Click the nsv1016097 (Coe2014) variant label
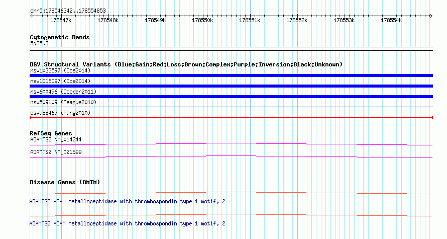Viewport: 447px width, 239px height. (x=60, y=81)
